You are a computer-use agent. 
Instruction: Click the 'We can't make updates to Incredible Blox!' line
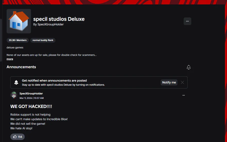tap(39, 119)
